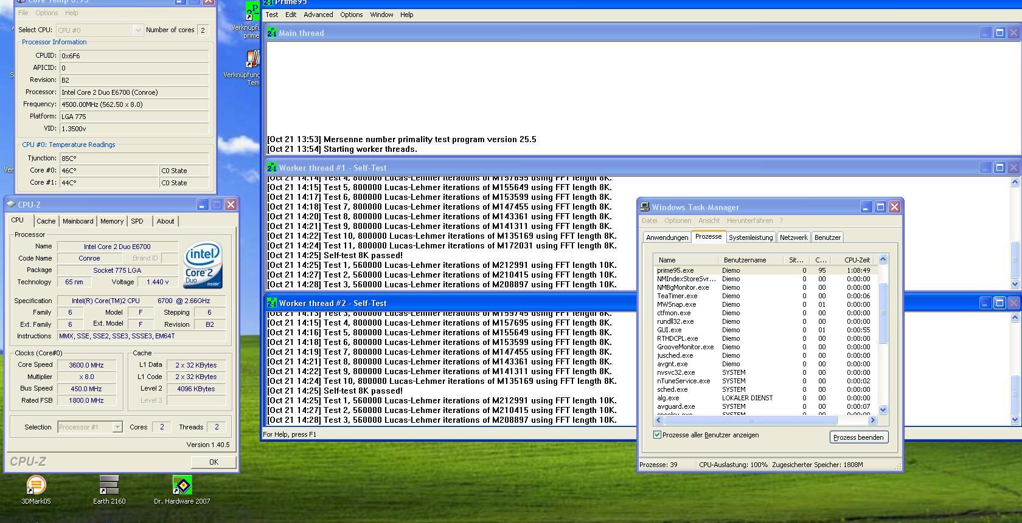Minimize the Worker thread #1 child window
The height and width of the screenshot is (523, 1022).
[985, 168]
